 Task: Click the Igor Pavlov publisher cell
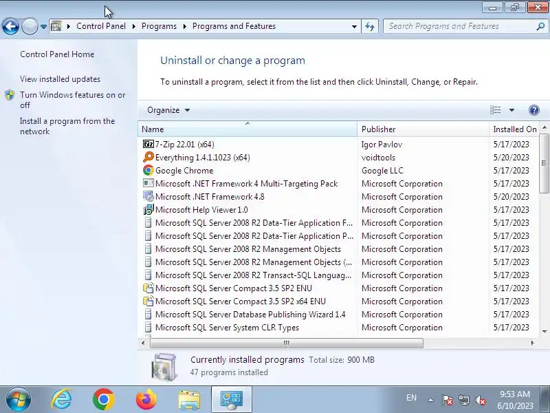[382, 145]
